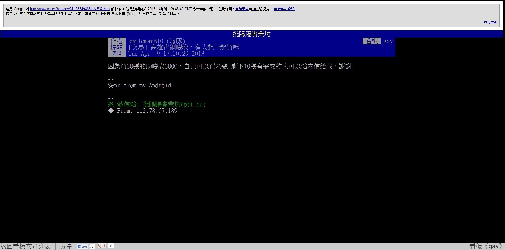Click the 分享 share label

point(66,246)
